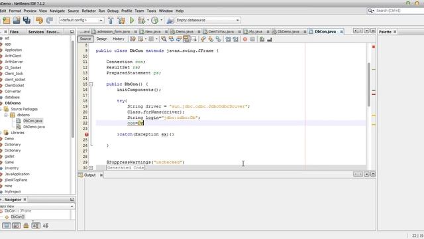Click the Save All toolbar icon
424x239 pixels.
point(26,21)
